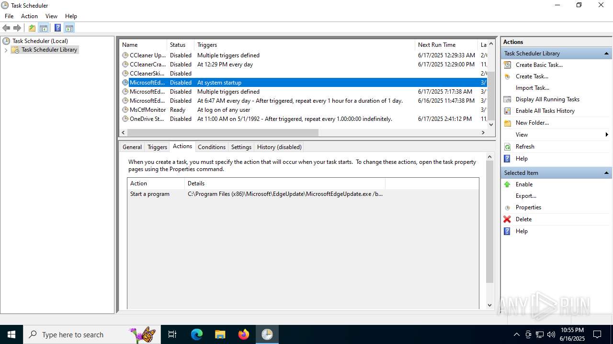The height and width of the screenshot is (344, 613).
Task: Open the View menu in the menu bar
Action: coord(51,16)
